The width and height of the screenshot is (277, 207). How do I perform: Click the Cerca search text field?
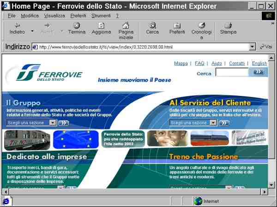pos(232,72)
